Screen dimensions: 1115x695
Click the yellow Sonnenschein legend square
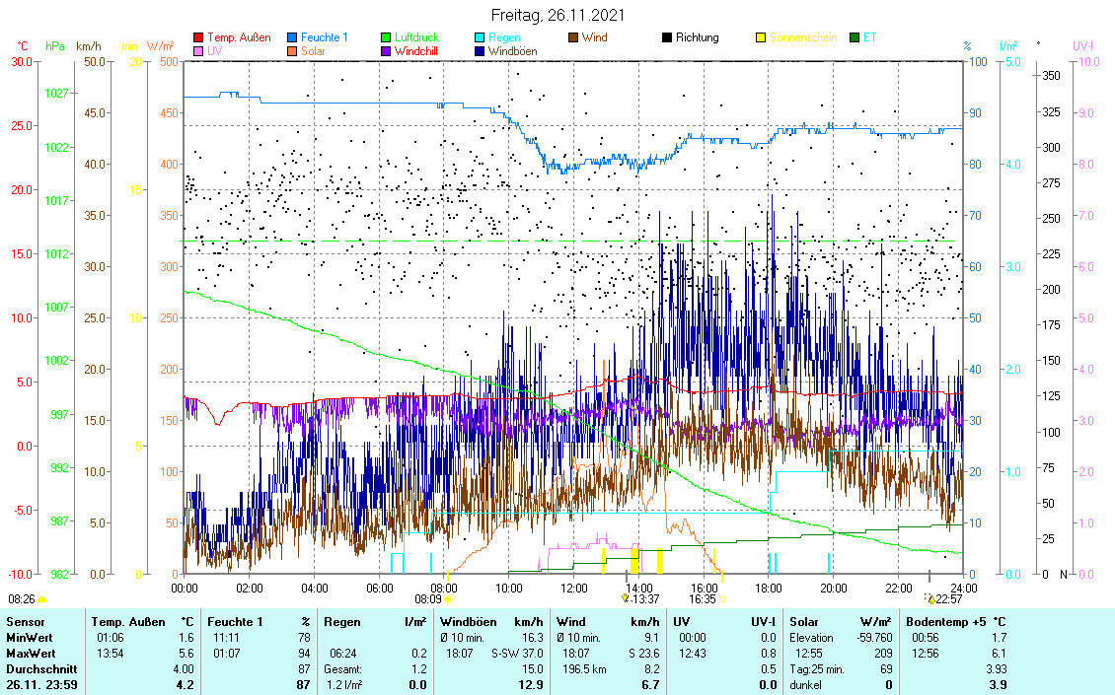click(x=761, y=37)
